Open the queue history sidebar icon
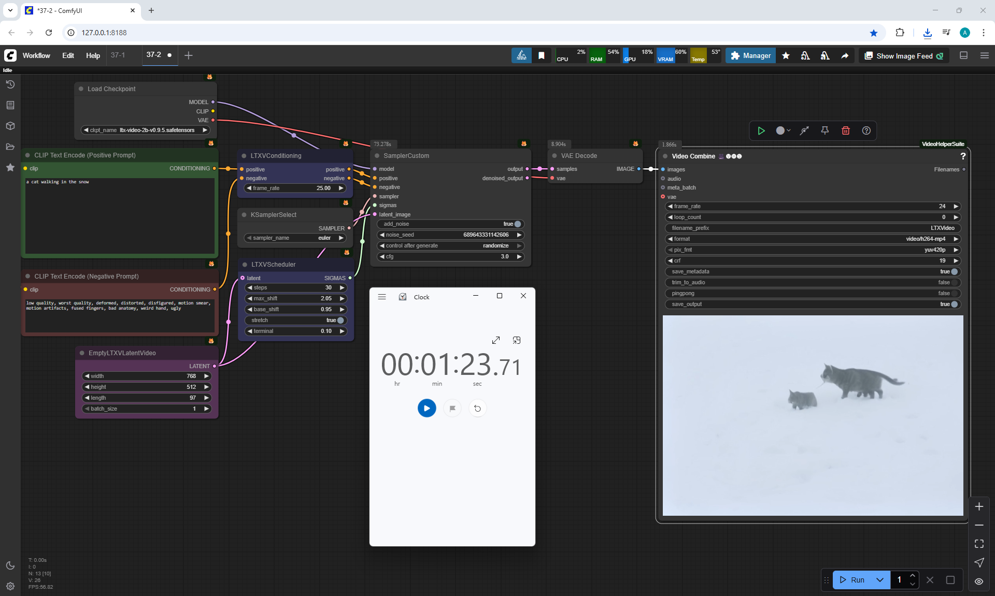The width and height of the screenshot is (995, 596). click(10, 84)
